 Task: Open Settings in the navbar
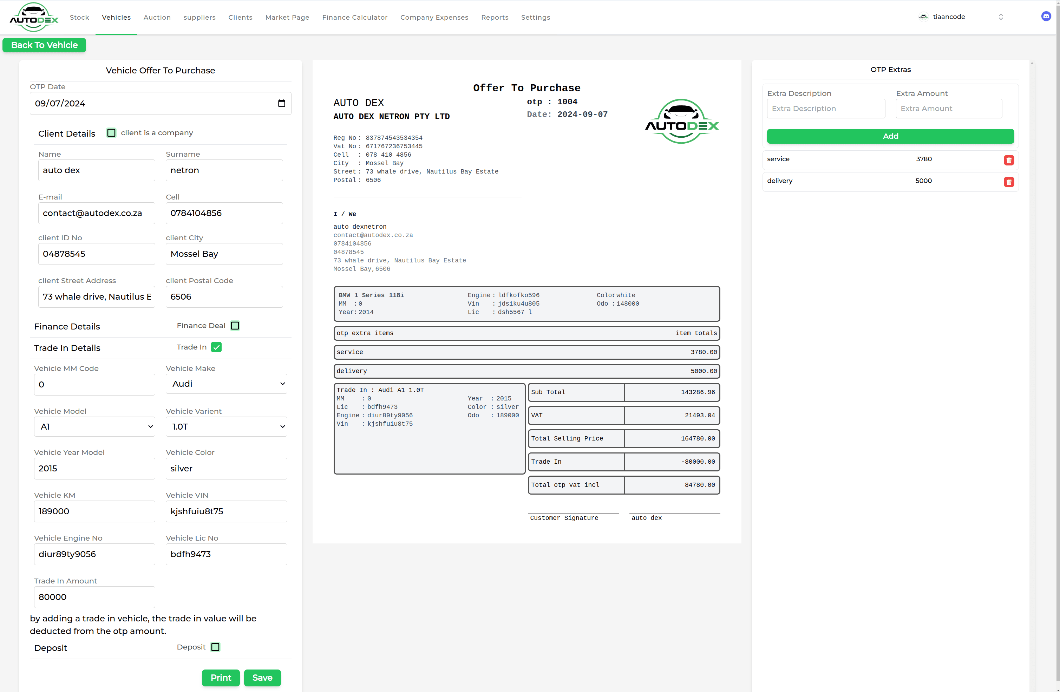click(536, 17)
